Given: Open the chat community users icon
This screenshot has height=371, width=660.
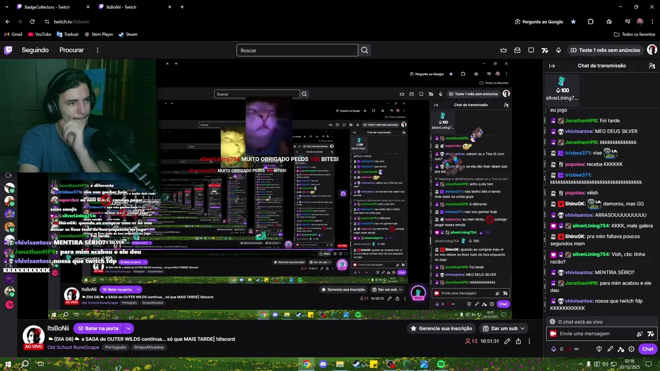Looking at the screenshot, I should click(x=652, y=66).
